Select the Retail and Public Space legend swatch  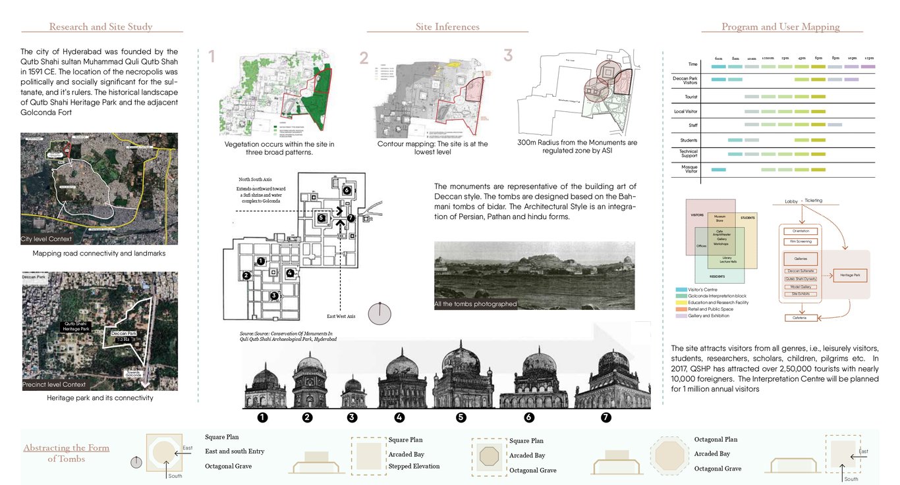681,309
